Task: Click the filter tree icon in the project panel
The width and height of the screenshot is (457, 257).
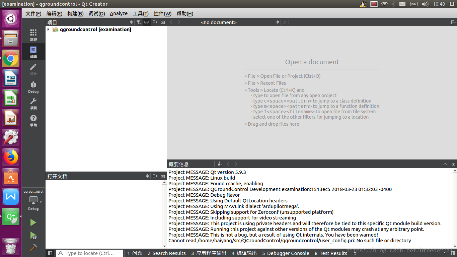Action: tap(139, 22)
